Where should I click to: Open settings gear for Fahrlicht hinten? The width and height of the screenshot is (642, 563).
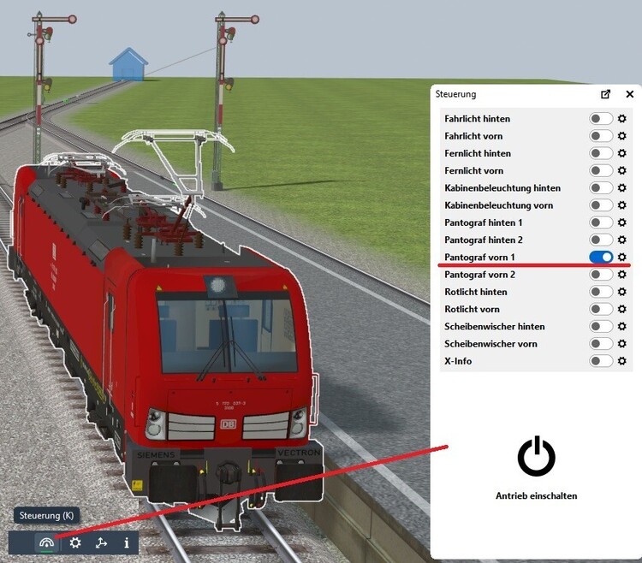click(x=622, y=119)
